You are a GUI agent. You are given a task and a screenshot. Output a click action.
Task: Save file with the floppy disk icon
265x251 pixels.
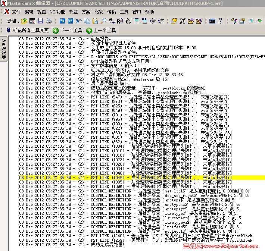(x=40, y=21)
